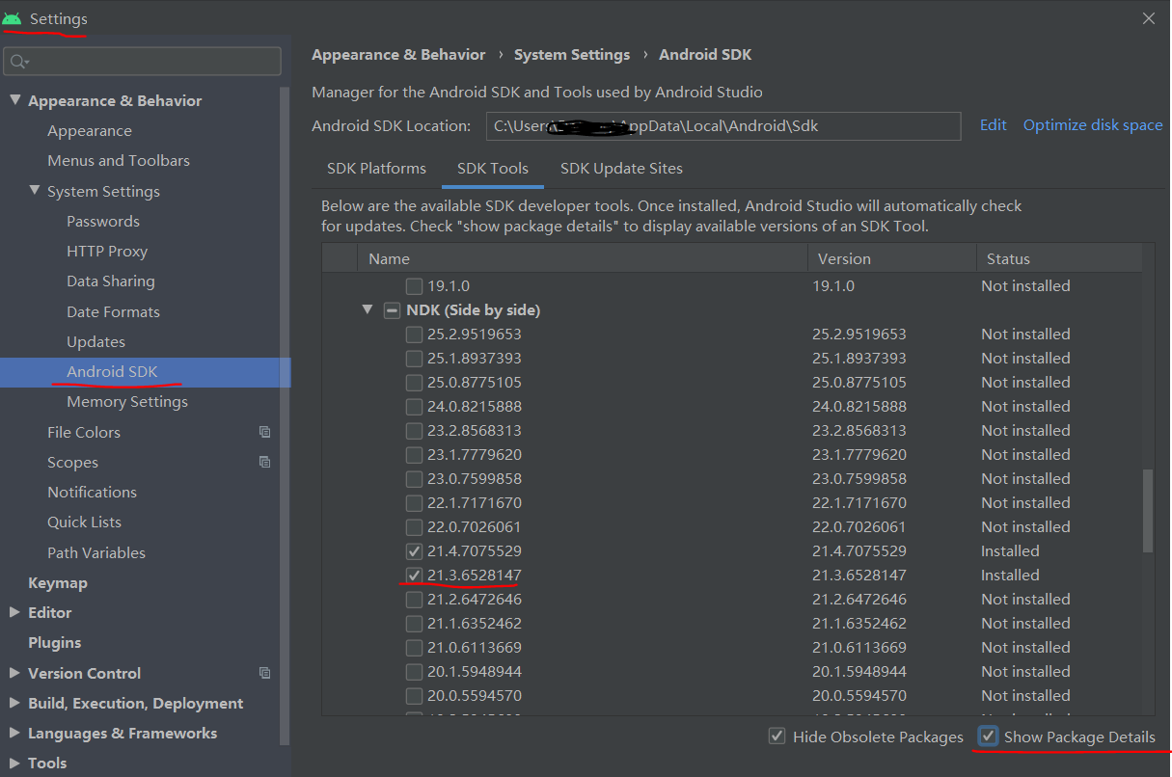
Task: Click the version cell 23.0.7599858
Action: tap(859, 479)
